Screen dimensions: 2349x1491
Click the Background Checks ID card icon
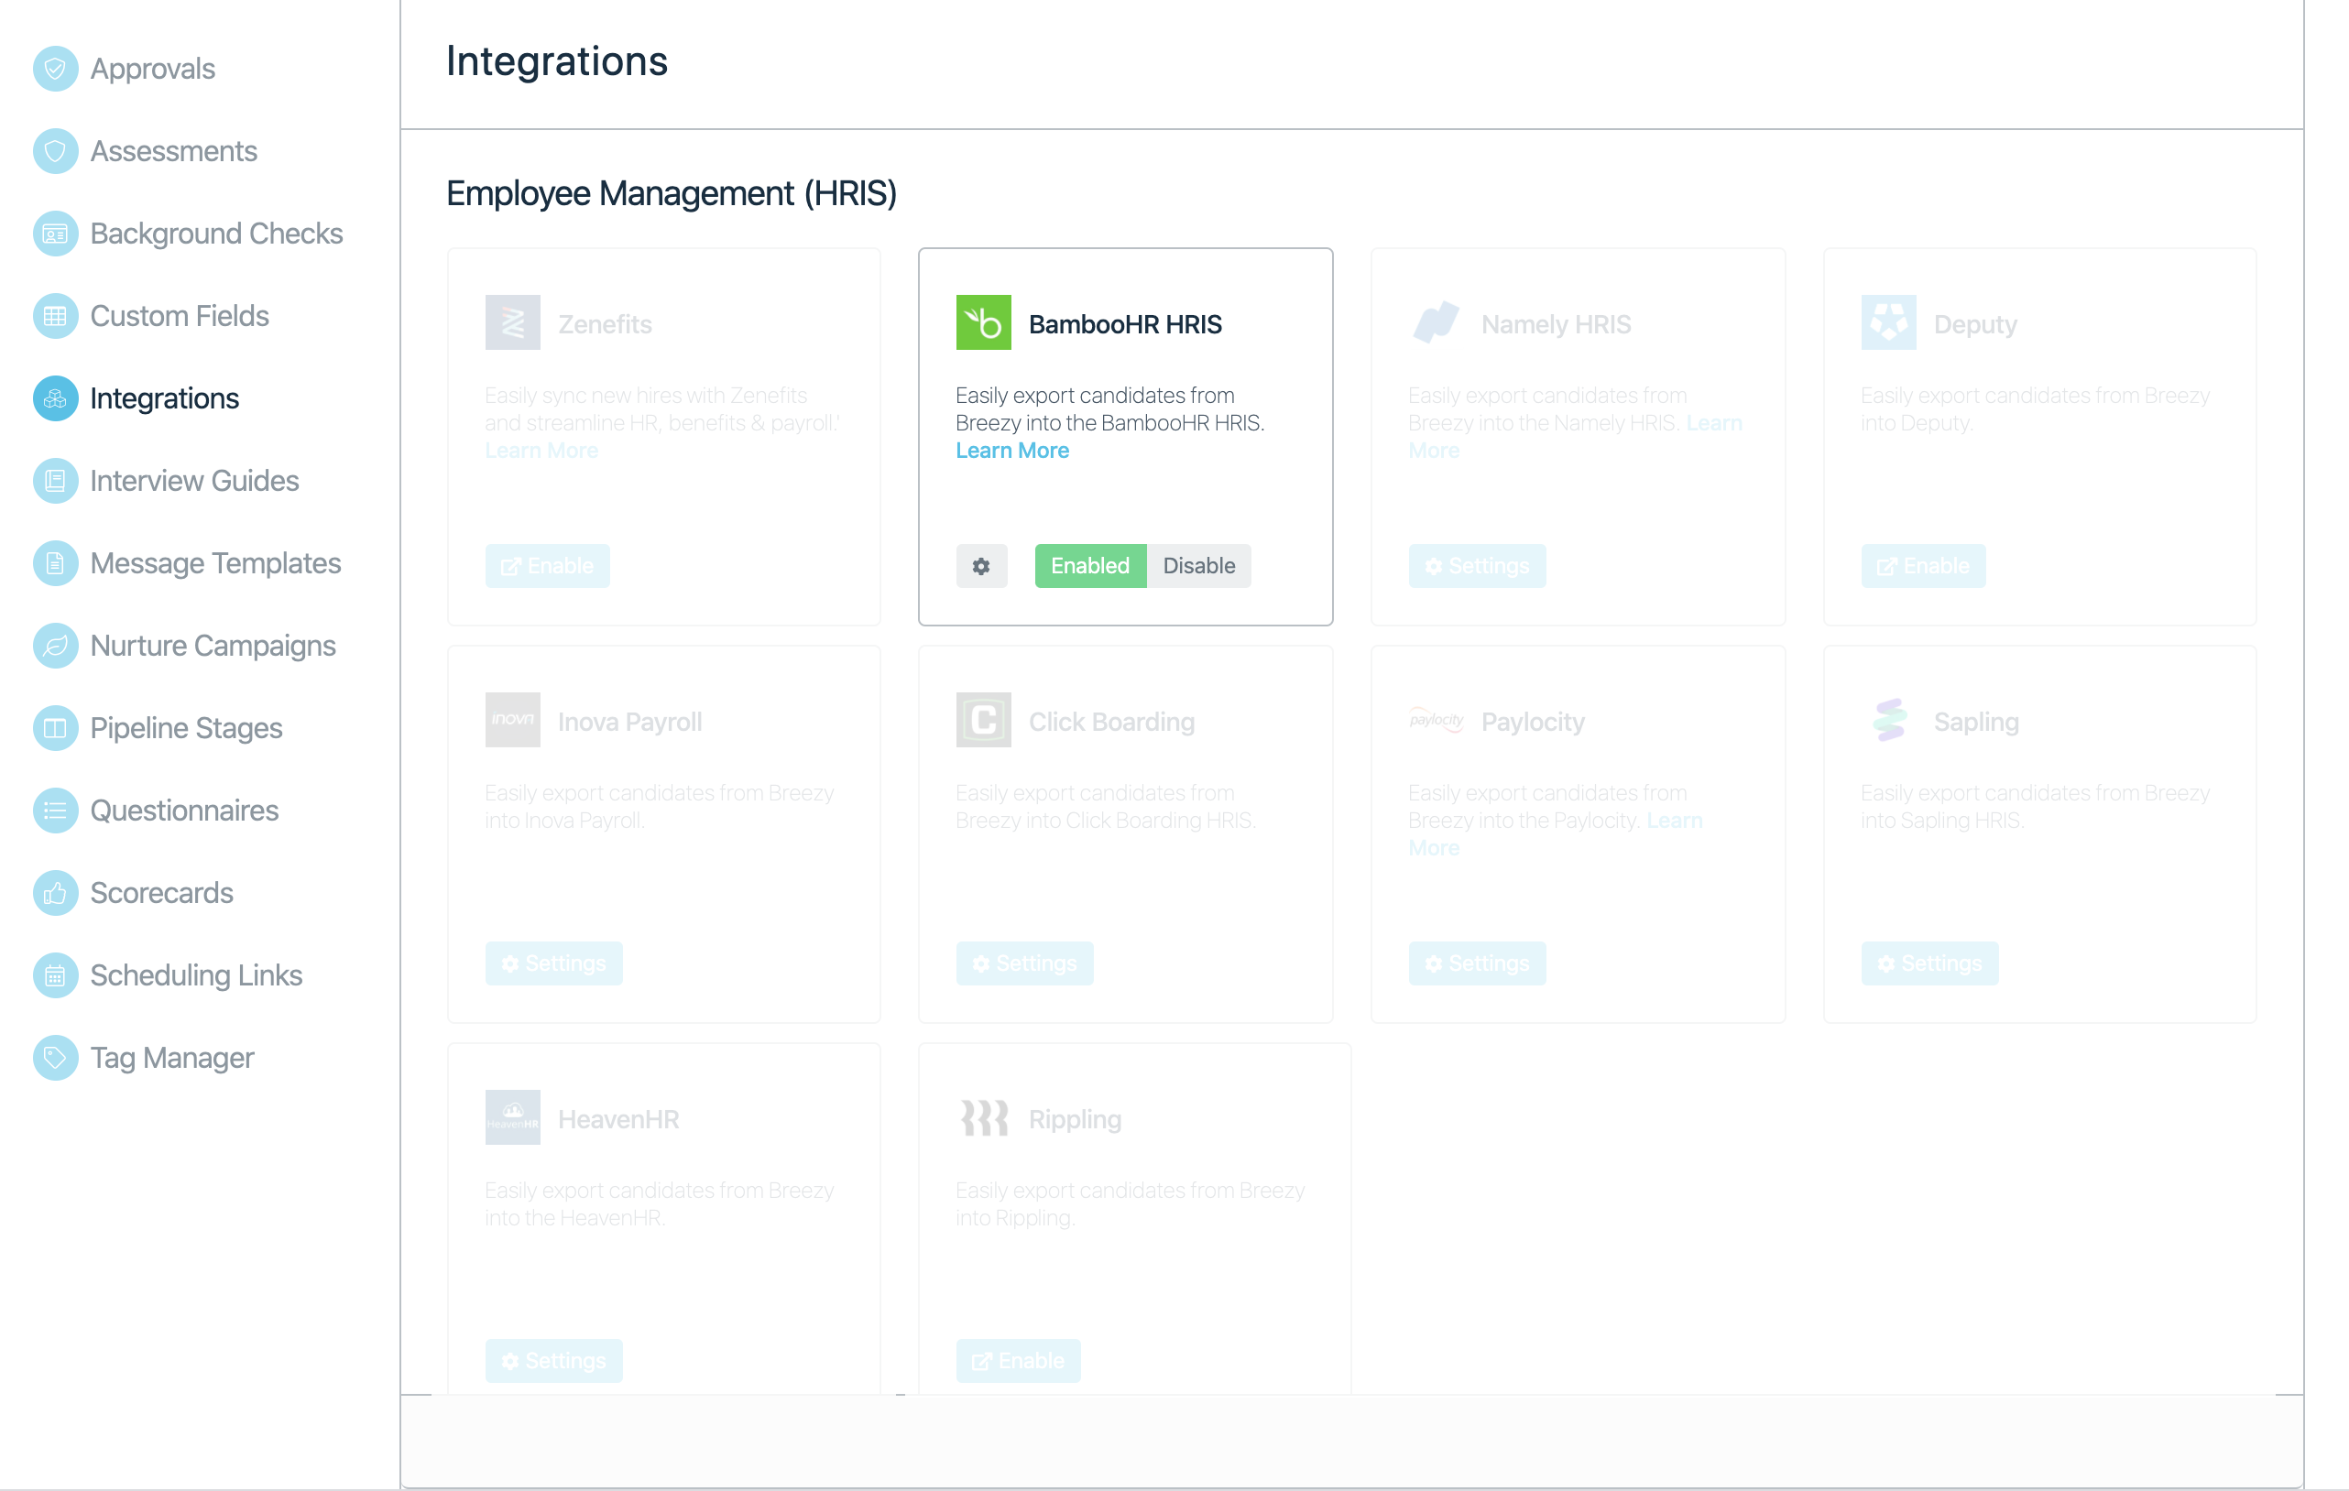56,234
